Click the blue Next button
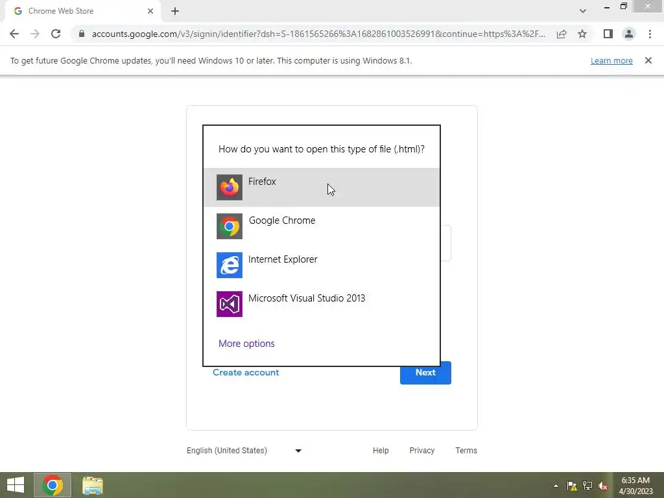Image resolution: width=664 pixels, height=498 pixels. pos(425,373)
